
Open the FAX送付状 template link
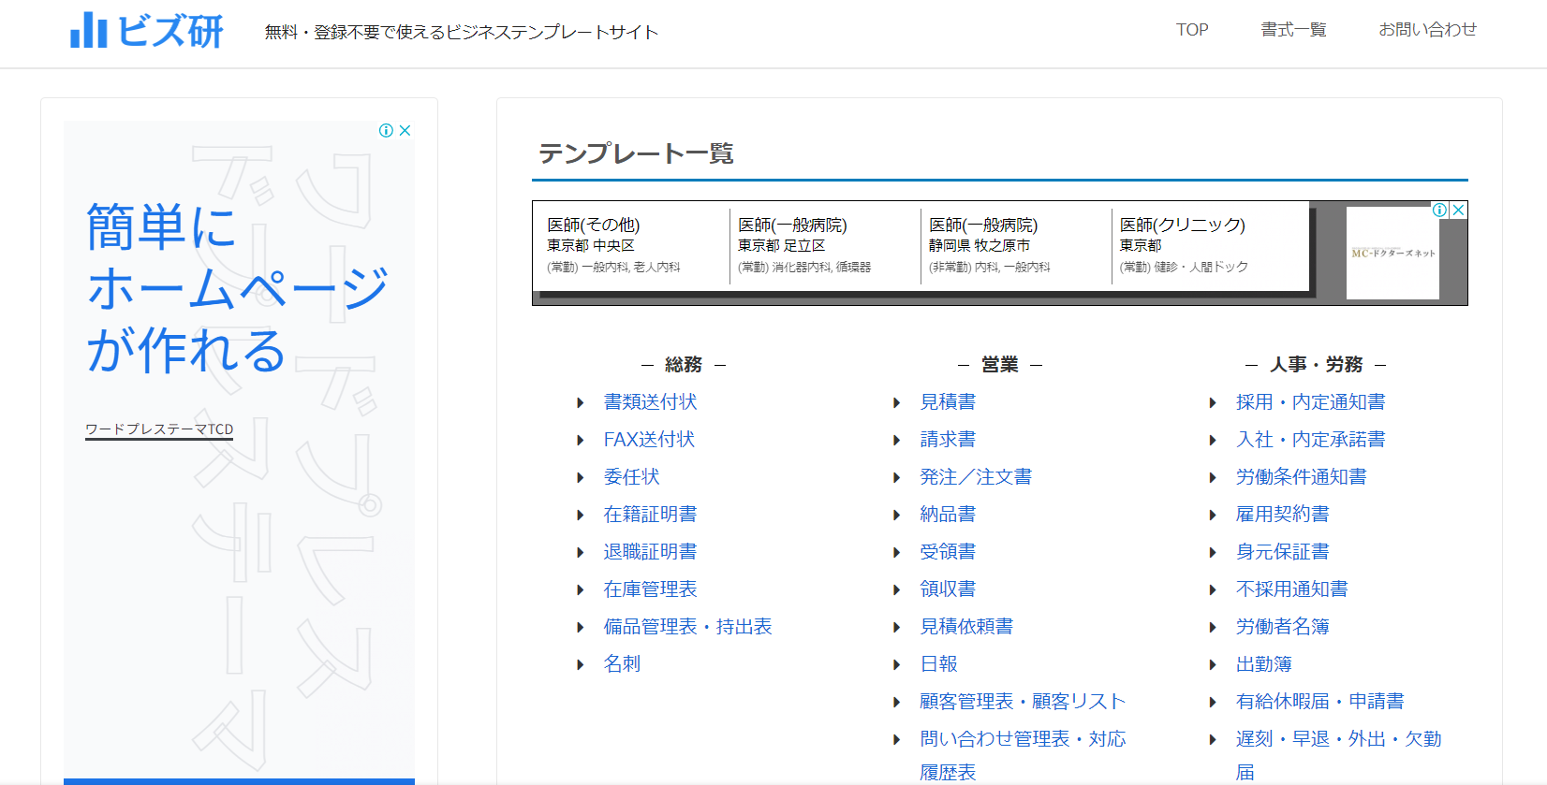pyautogui.click(x=649, y=440)
